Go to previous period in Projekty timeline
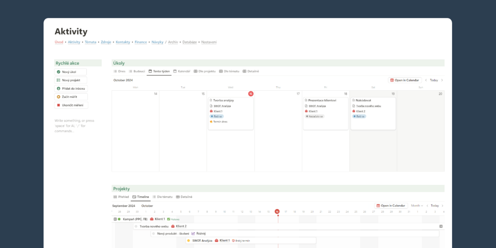The width and height of the screenshot is (496, 248). [427, 206]
